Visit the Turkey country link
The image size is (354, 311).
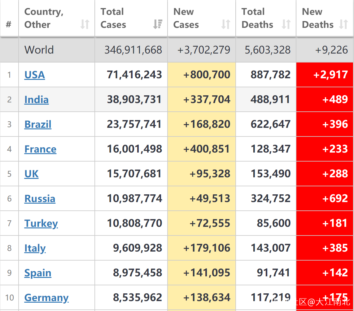[41, 223]
